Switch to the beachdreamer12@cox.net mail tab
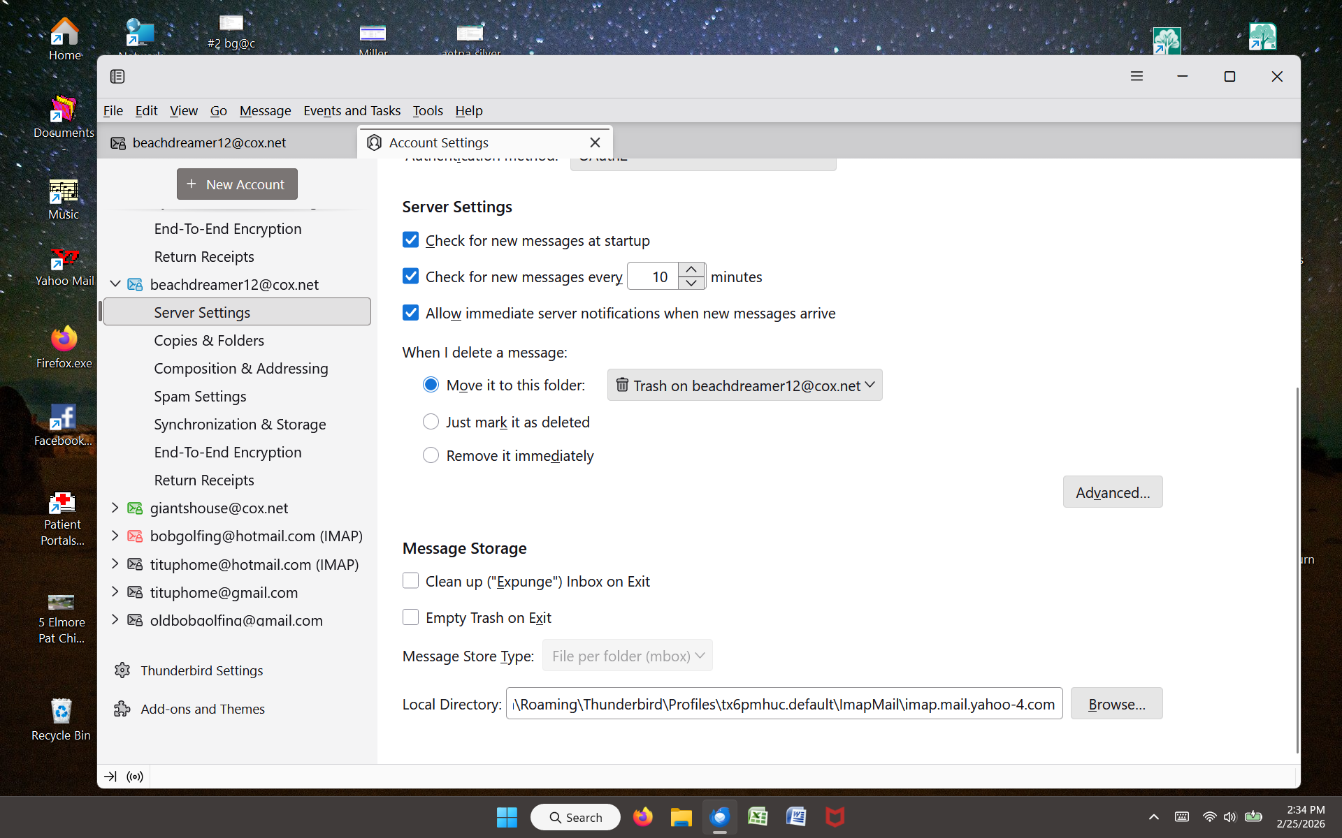 pyautogui.click(x=210, y=142)
